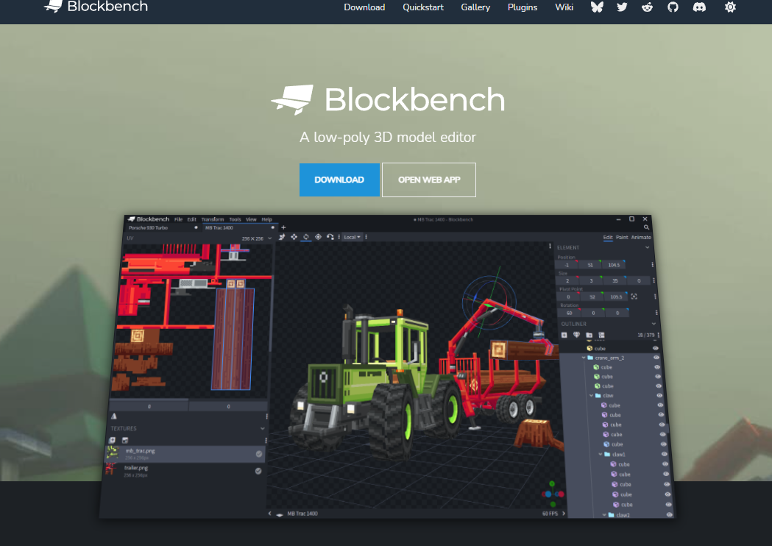This screenshot has height=546, width=772.
Task: Open the Reddit link icon
Action: [648, 7]
